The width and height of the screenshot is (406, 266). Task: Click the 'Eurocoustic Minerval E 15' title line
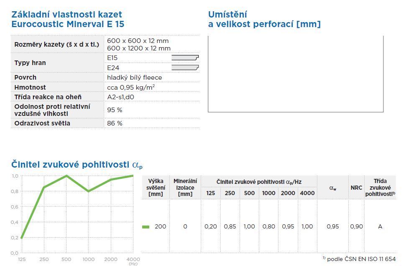[x=68, y=24]
